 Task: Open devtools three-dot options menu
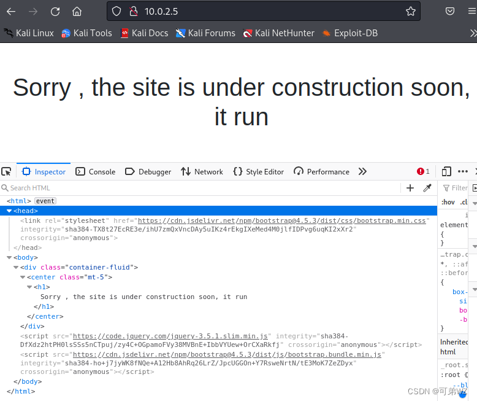[463, 171]
